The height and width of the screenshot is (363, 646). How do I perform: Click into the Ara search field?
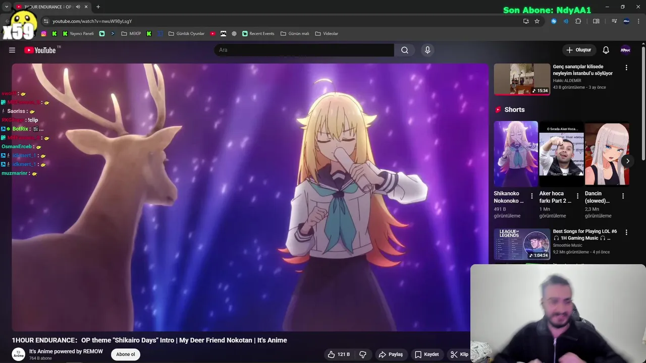pyautogui.click(x=304, y=50)
